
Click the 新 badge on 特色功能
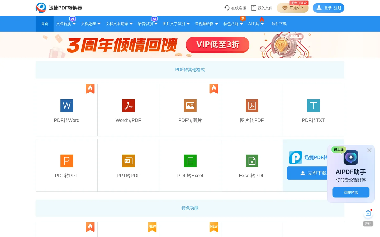243,18
